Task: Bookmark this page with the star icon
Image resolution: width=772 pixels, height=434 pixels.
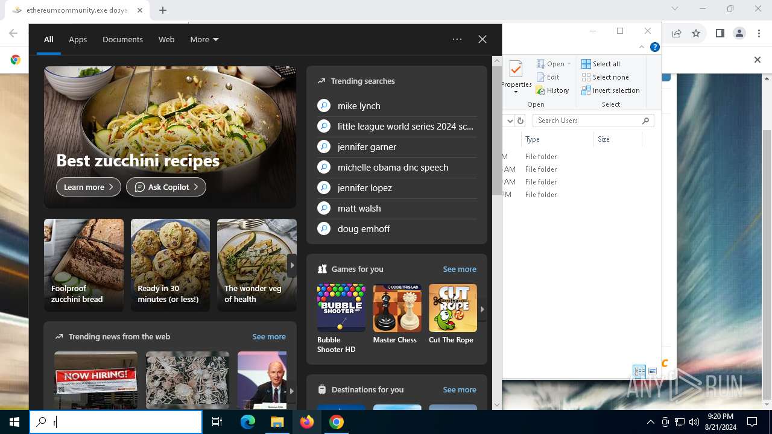Action: point(696,34)
